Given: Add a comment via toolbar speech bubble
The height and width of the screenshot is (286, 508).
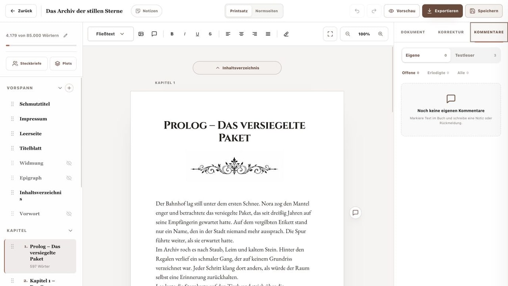Looking at the screenshot, I should [x=154, y=34].
